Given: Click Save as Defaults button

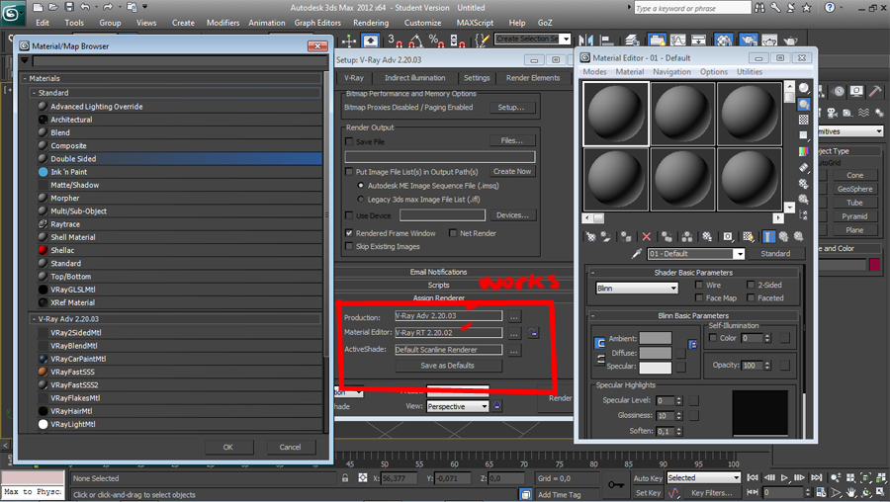Looking at the screenshot, I should [x=447, y=366].
